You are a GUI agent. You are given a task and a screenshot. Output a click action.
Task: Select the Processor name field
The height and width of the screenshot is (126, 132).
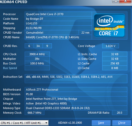click(58, 14)
